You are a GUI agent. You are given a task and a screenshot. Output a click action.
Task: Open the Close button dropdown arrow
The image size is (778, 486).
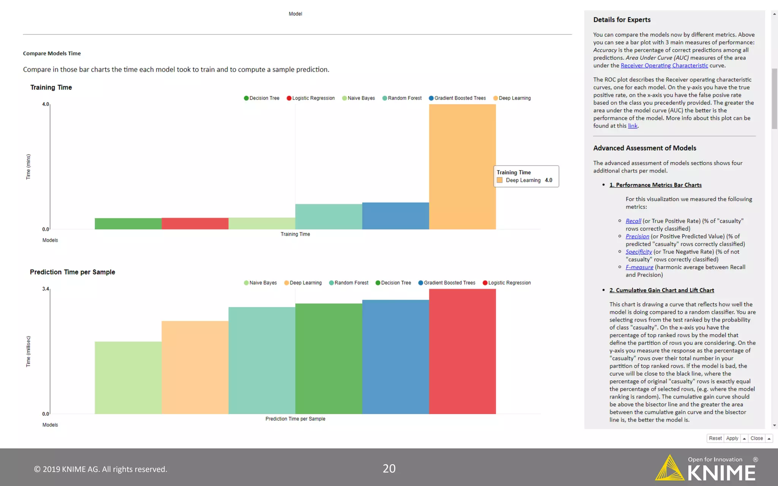[x=769, y=439]
